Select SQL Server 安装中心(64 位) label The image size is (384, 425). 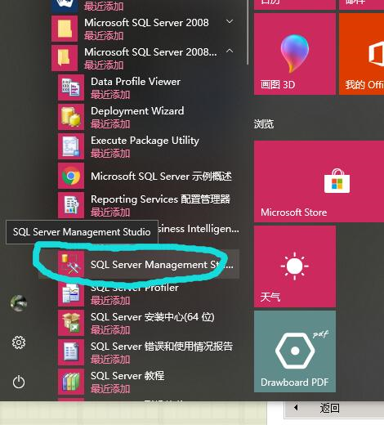tap(153, 317)
